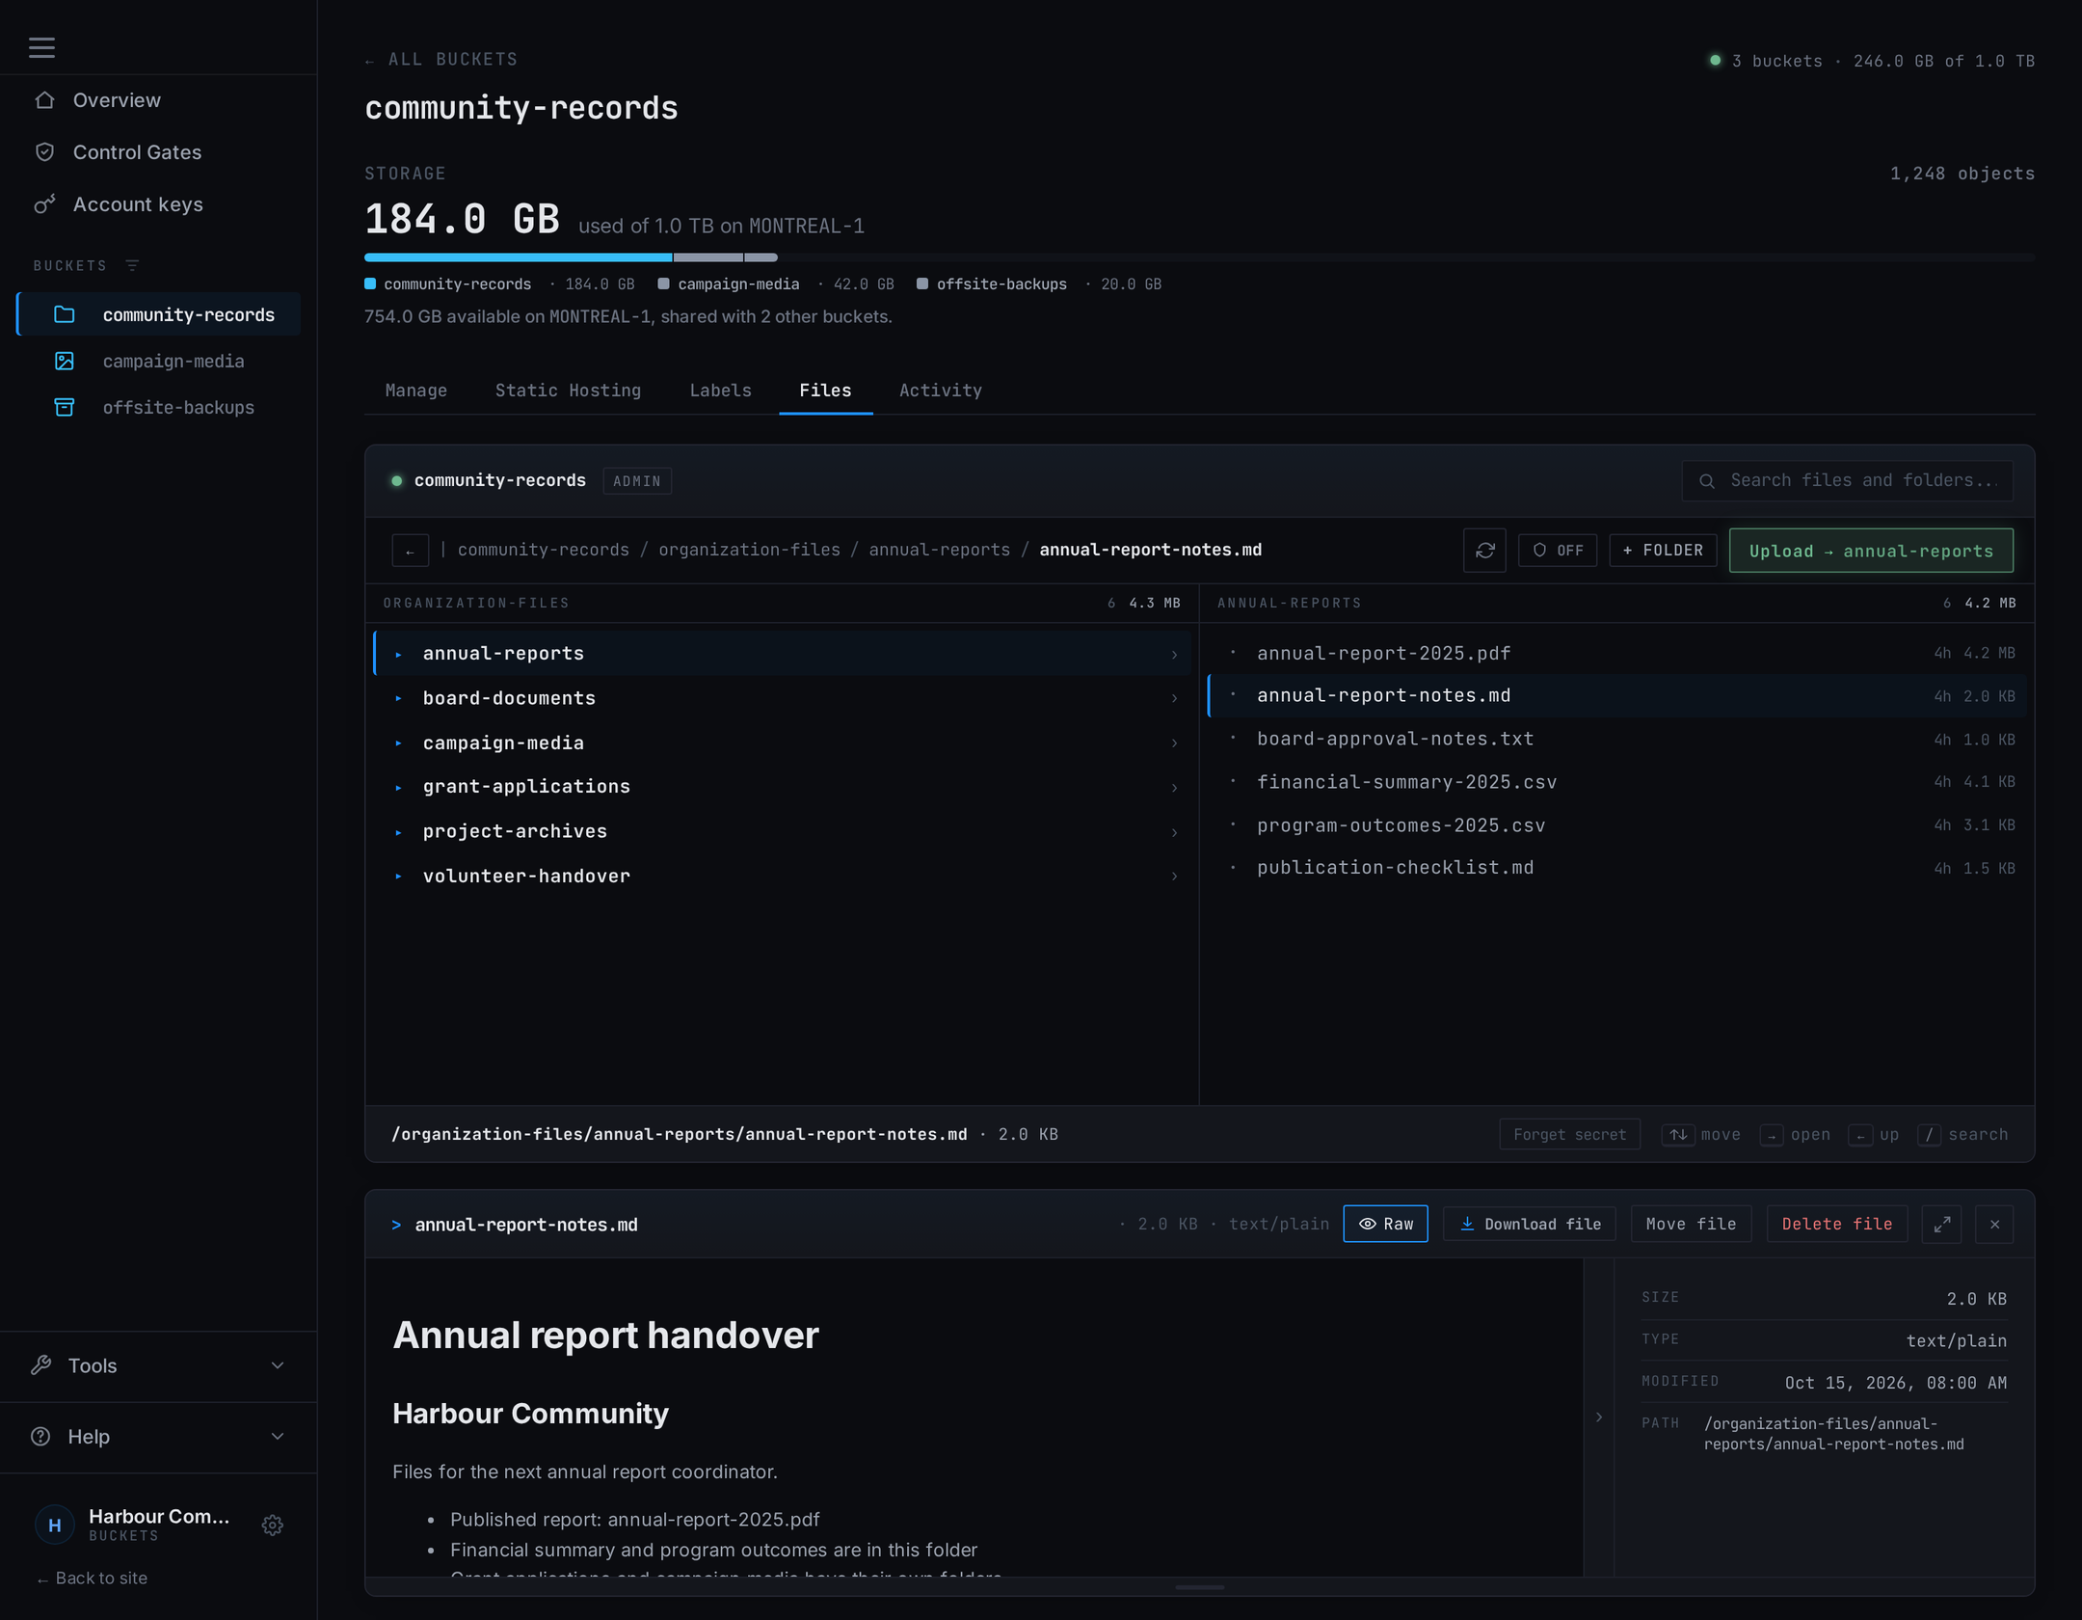Screen dimensions: 2082x1620
Task: Expand the preview panel to fullscreen
Action: 1941,1224
